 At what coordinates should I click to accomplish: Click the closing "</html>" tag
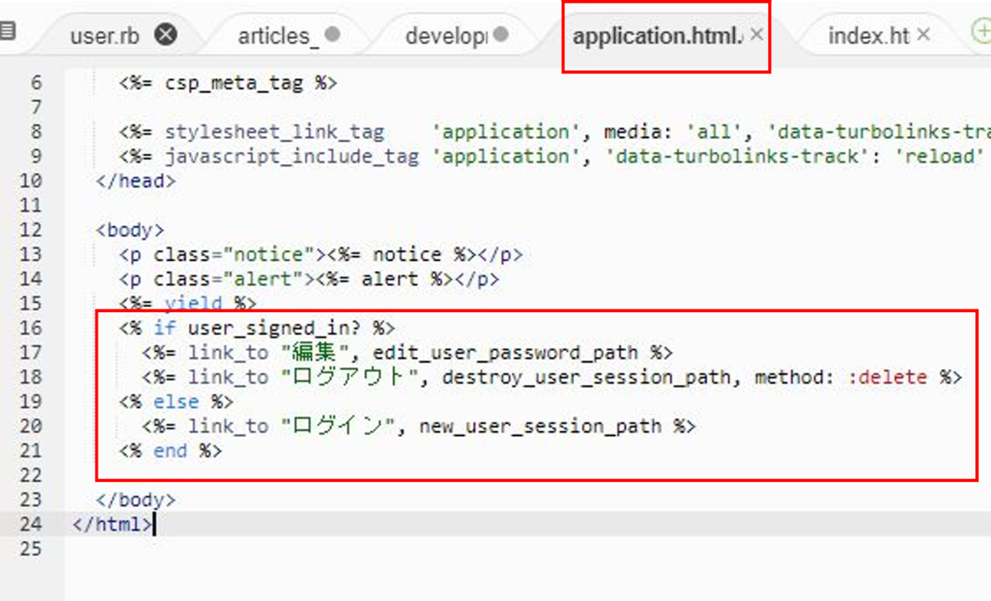[112, 524]
